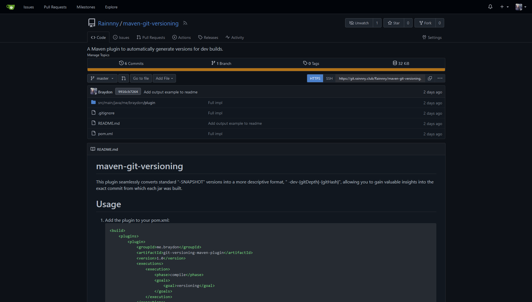
Task: Open the RSS feed for this repository
Action: tap(185, 23)
